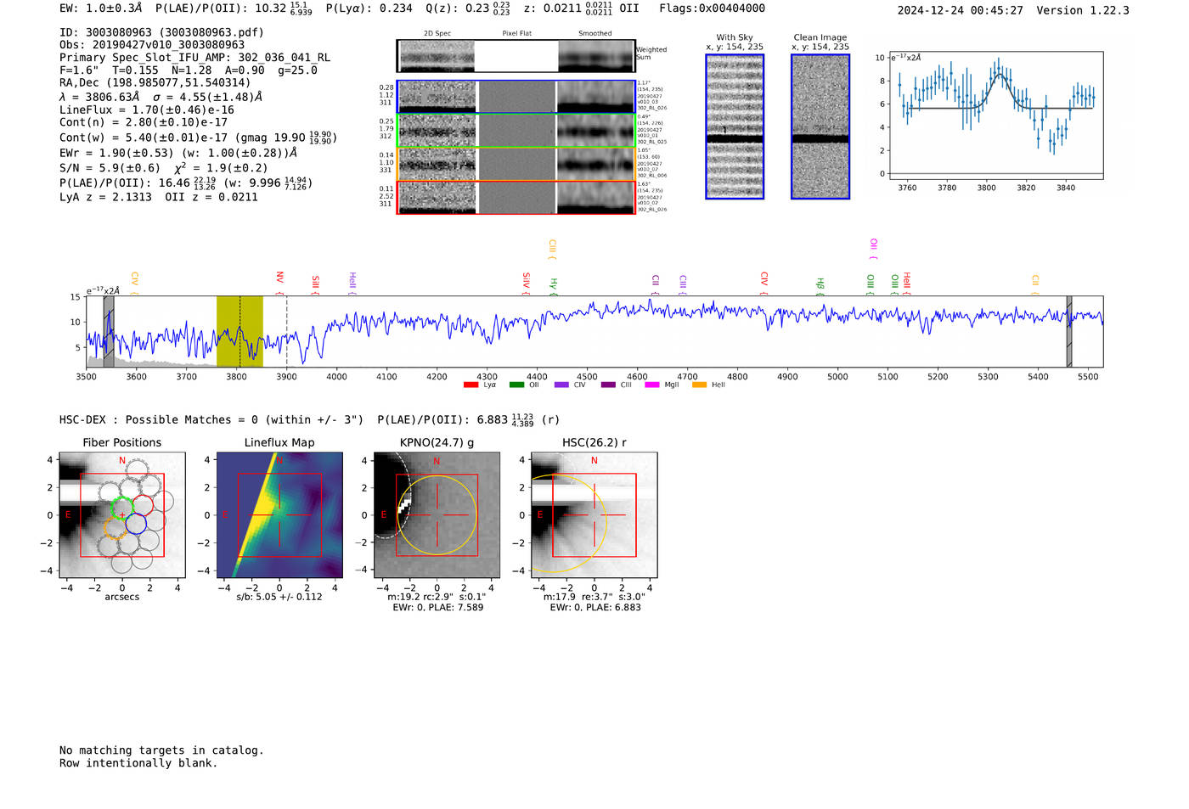Click the green OII legend swatch

[516, 385]
